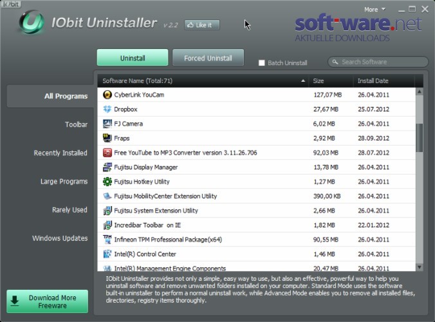Click the Fujitsu System Extension Utility icon
This screenshot has width=435, height=322.
pos(107,211)
